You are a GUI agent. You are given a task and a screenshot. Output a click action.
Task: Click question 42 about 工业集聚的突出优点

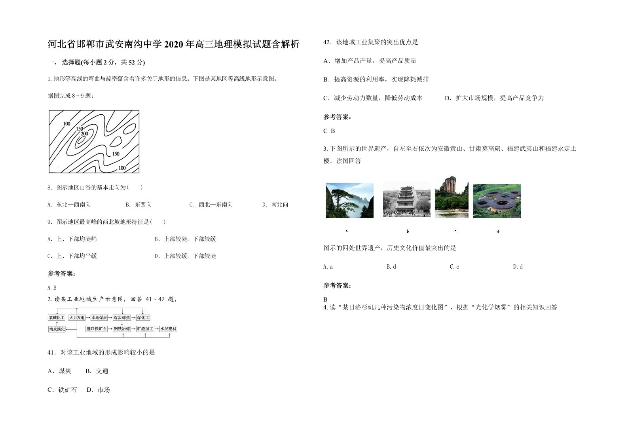tap(371, 42)
